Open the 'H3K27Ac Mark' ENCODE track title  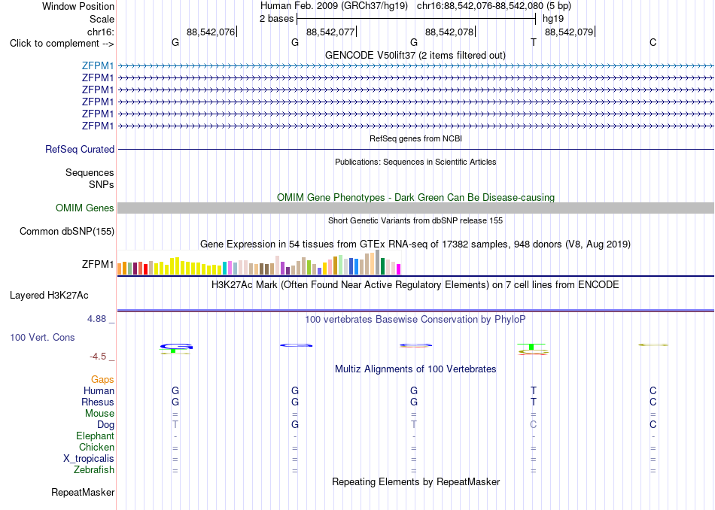415,285
